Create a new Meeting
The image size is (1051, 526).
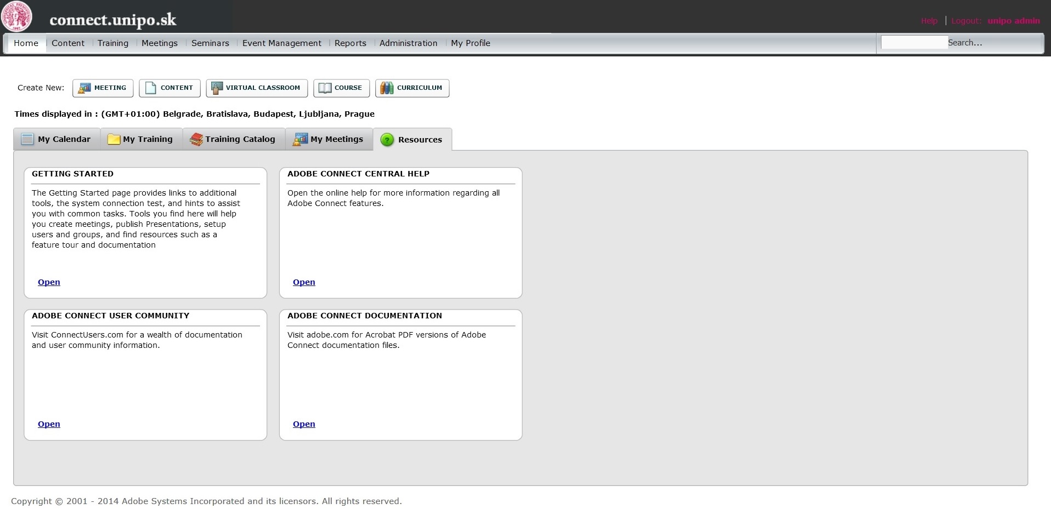coord(103,88)
